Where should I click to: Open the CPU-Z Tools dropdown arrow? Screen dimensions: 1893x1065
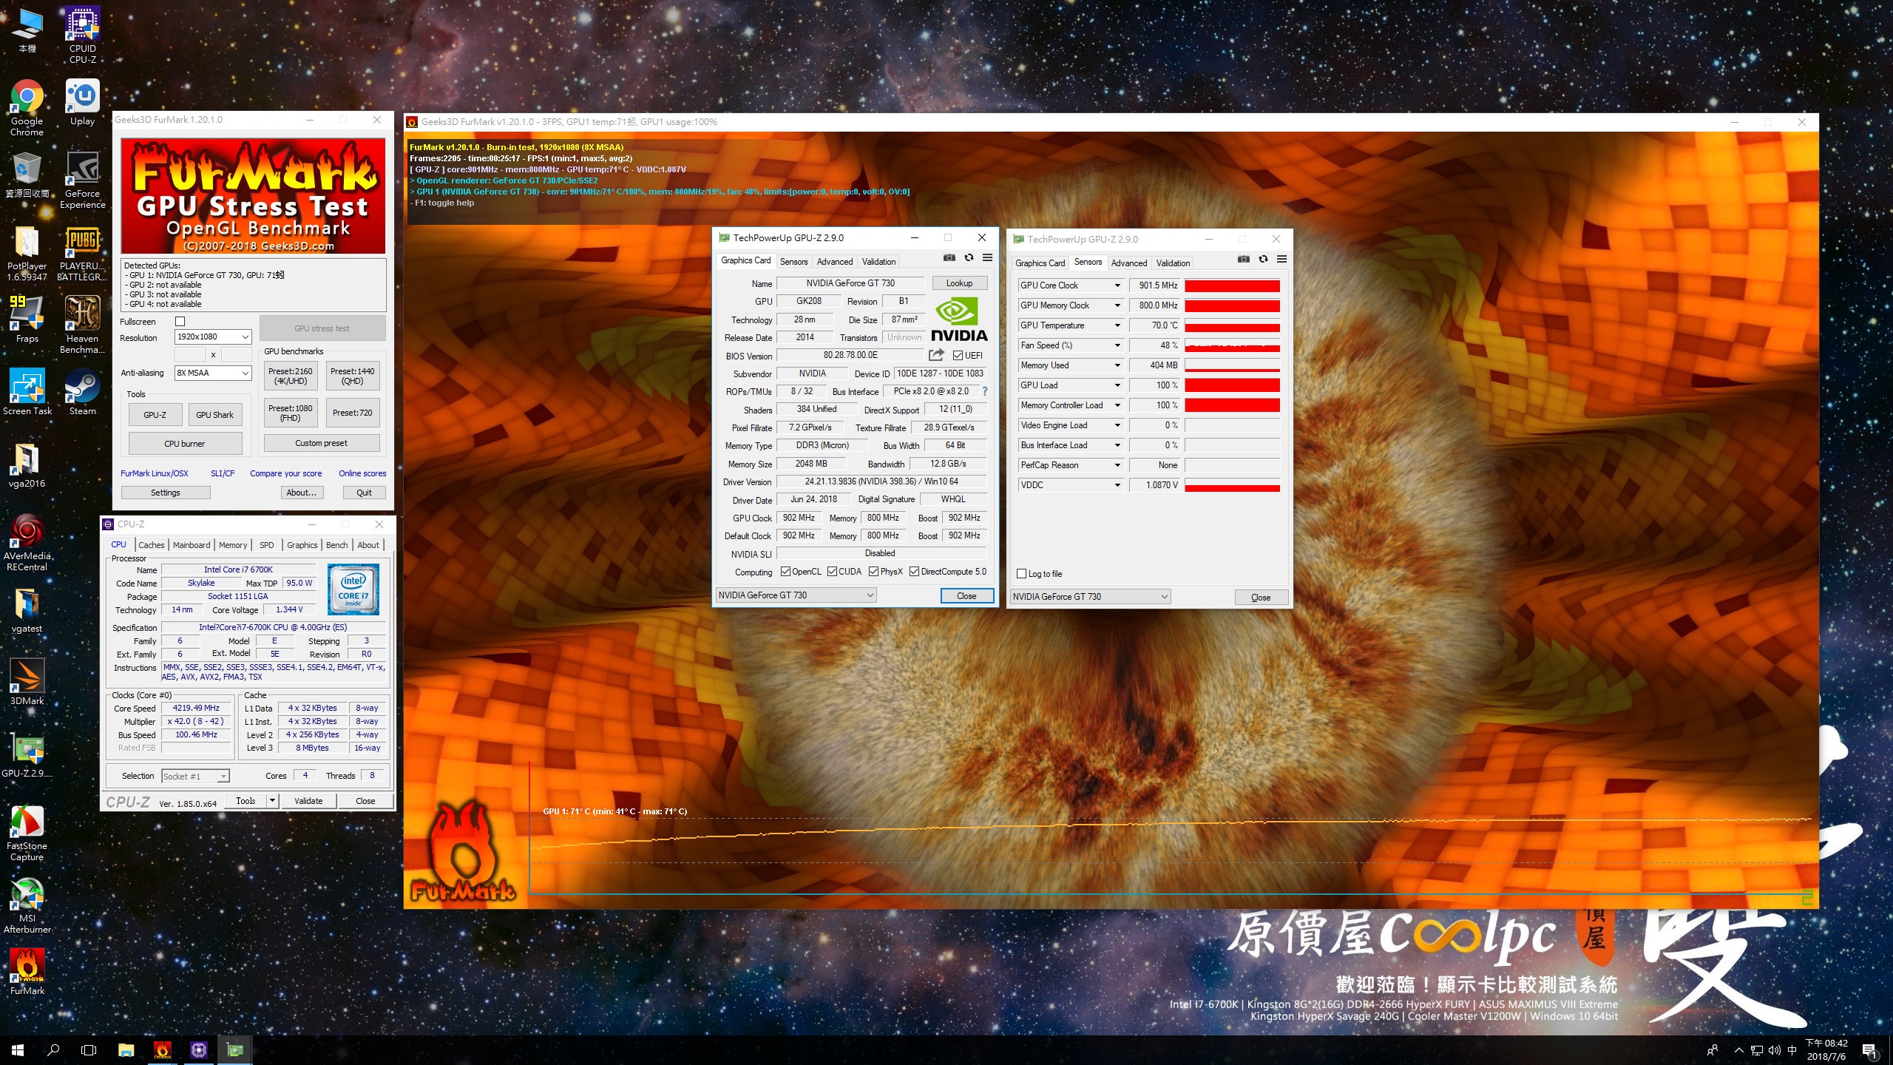(x=272, y=801)
